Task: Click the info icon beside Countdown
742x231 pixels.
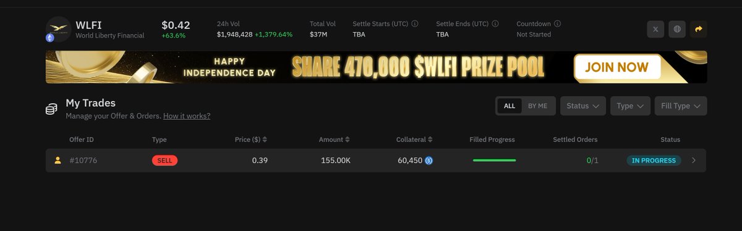Action: (x=557, y=24)
